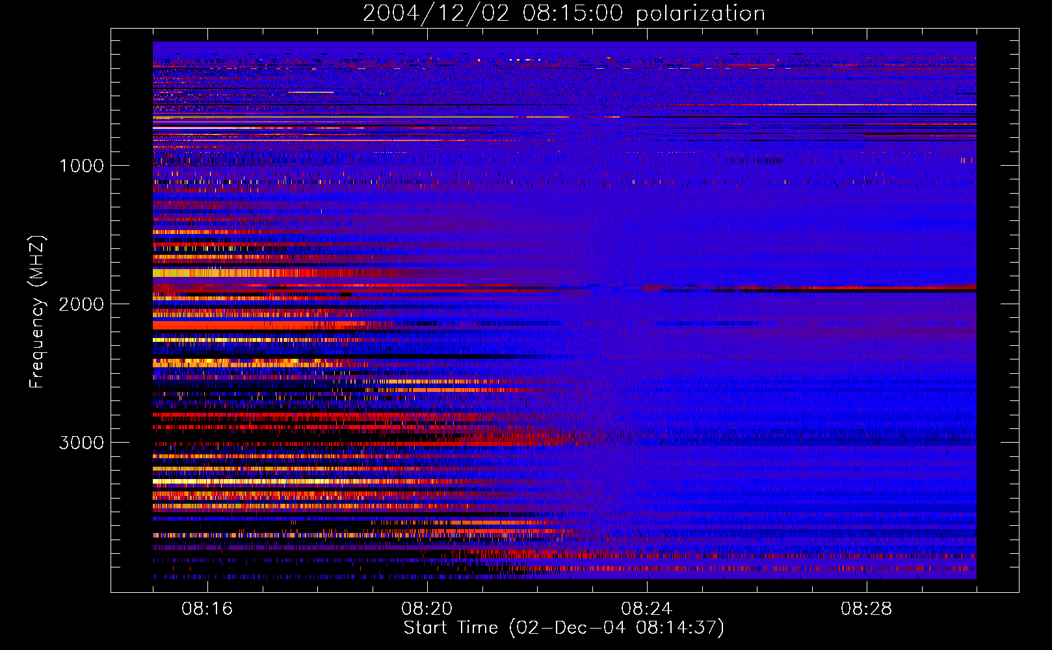Viewport: 1052px width, 650px height.
Task: Click the "2000" frequency tick label
Action: click(81, 304)
